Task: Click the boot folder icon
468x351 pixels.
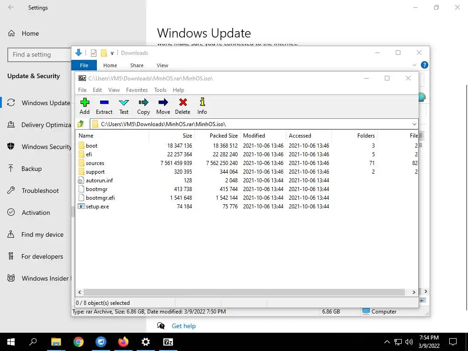Action: pos(81,146)
